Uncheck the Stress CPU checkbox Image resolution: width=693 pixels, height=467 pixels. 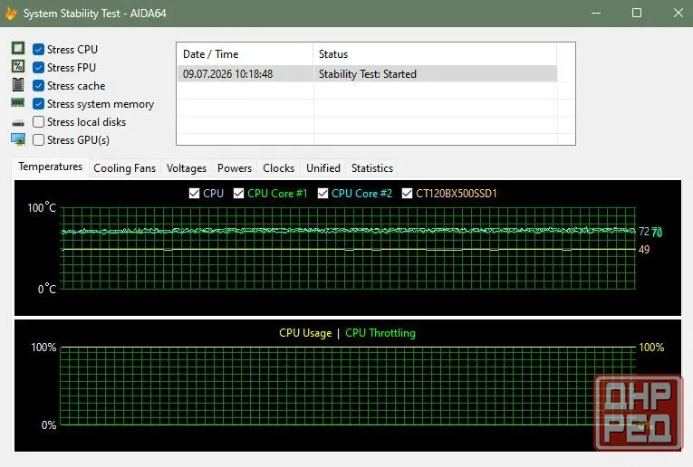[x=38, y=50]
